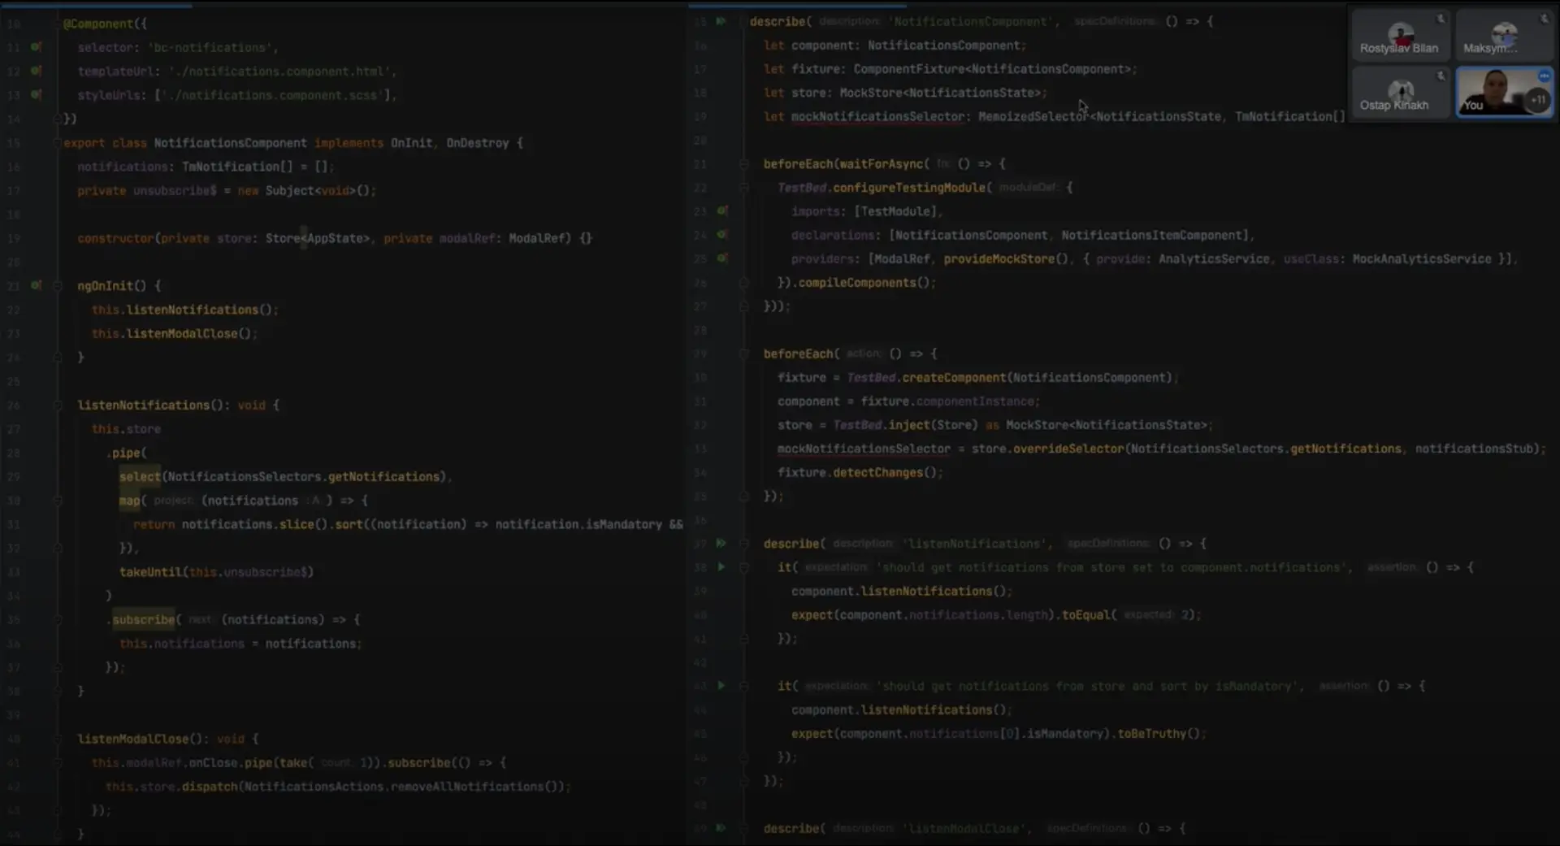1560x846 pixels.
Task: Run the listenNotifications describe block
Action: coord(721,543)
